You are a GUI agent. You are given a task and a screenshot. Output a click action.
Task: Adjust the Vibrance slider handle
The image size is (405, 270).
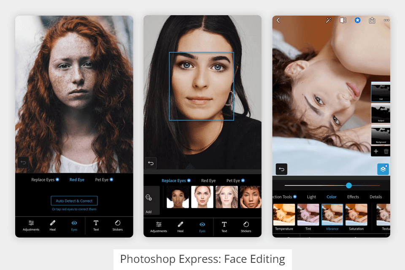(349, 185)
